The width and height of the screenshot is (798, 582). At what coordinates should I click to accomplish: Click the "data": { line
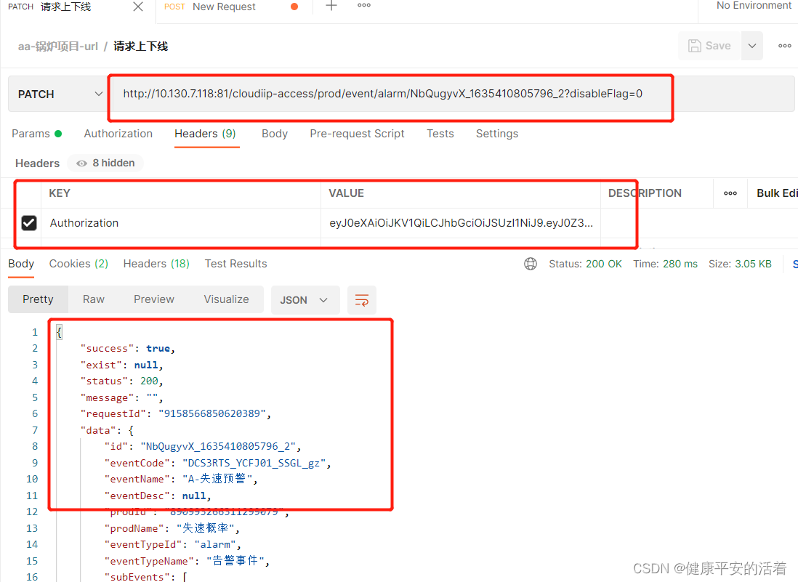coord(107,430)
